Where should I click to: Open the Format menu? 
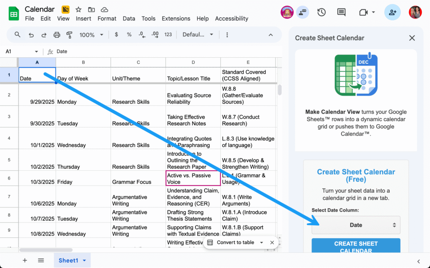[107, 19]
